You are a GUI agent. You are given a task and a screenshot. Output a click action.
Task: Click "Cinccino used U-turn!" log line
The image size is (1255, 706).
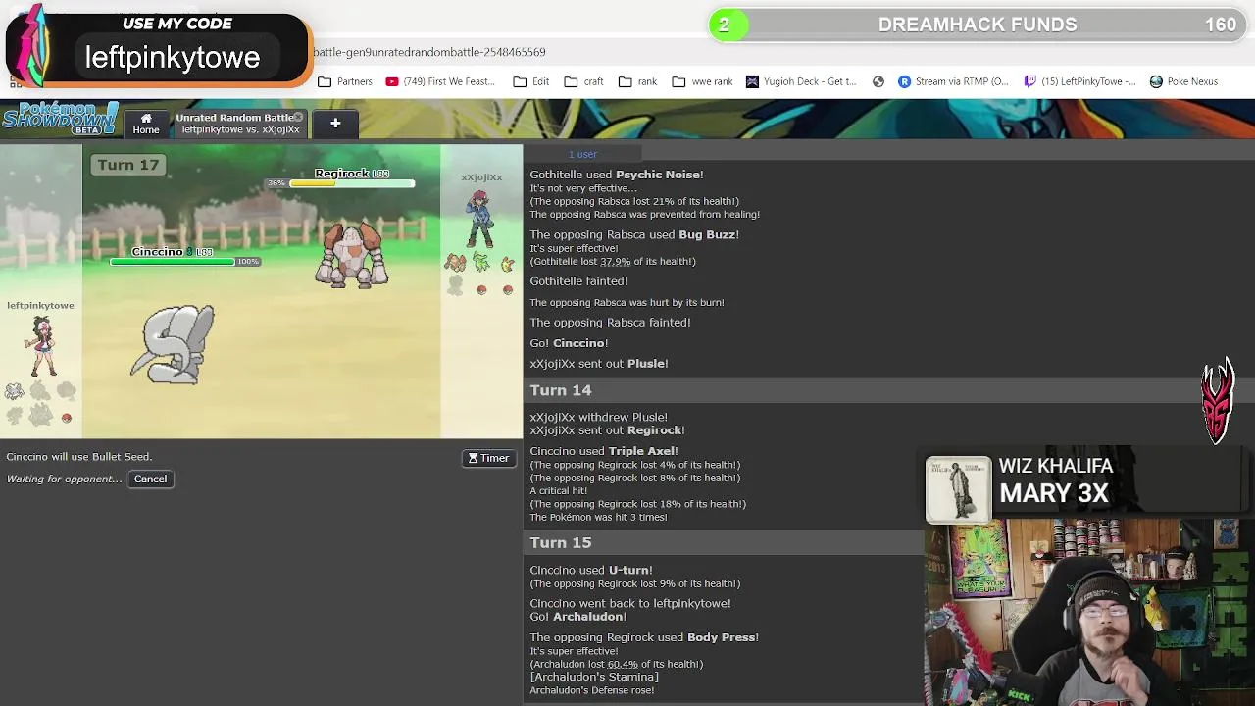pyautogui.click(x=591, y=570)
